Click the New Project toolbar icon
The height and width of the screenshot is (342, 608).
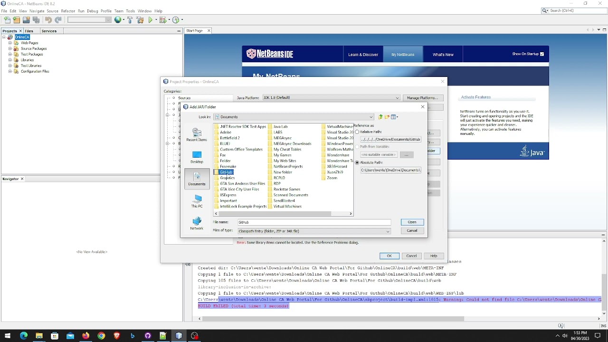pos(17,20)
